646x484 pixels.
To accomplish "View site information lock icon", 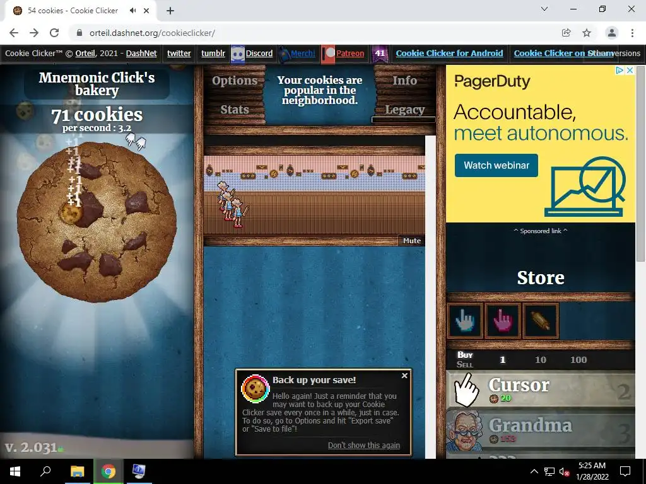I will [79, 33].
